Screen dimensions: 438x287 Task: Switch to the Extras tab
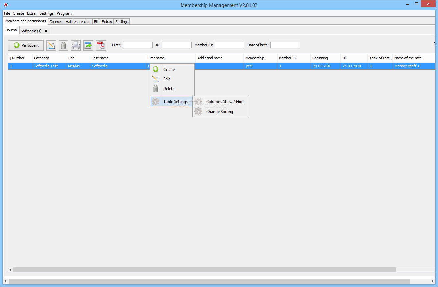pos(107,22)
